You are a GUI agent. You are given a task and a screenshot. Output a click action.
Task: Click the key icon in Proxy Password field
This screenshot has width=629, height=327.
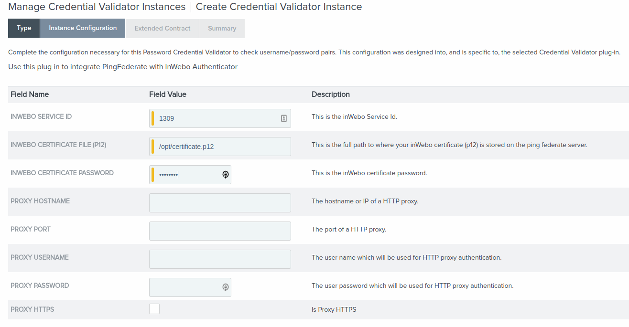click(226, 287)
